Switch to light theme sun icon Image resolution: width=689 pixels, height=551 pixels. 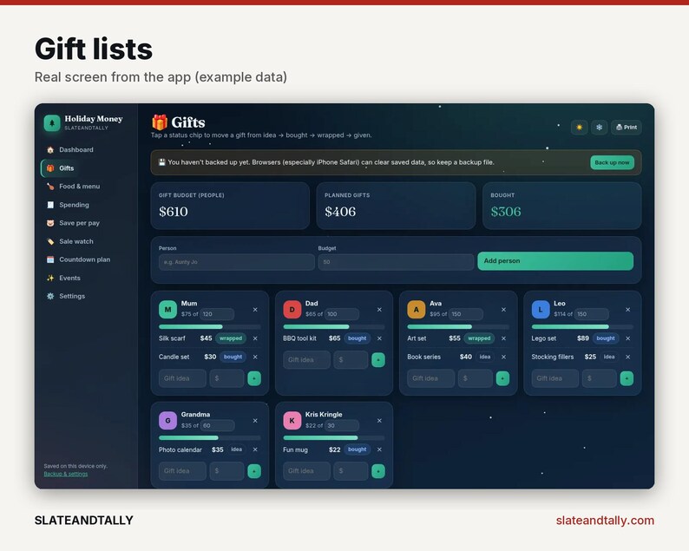coord(579,128)
